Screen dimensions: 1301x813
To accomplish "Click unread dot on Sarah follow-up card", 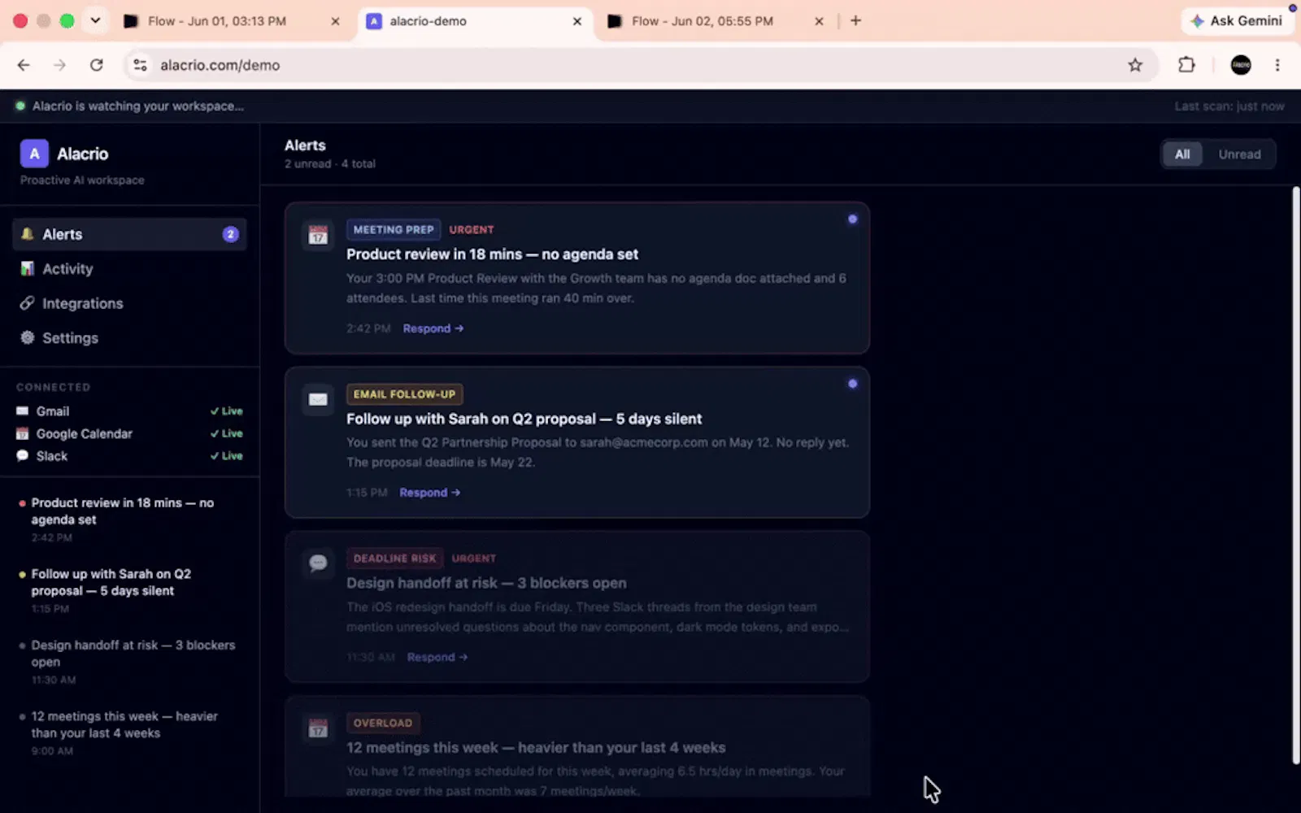I will click(x=852, y=384).
